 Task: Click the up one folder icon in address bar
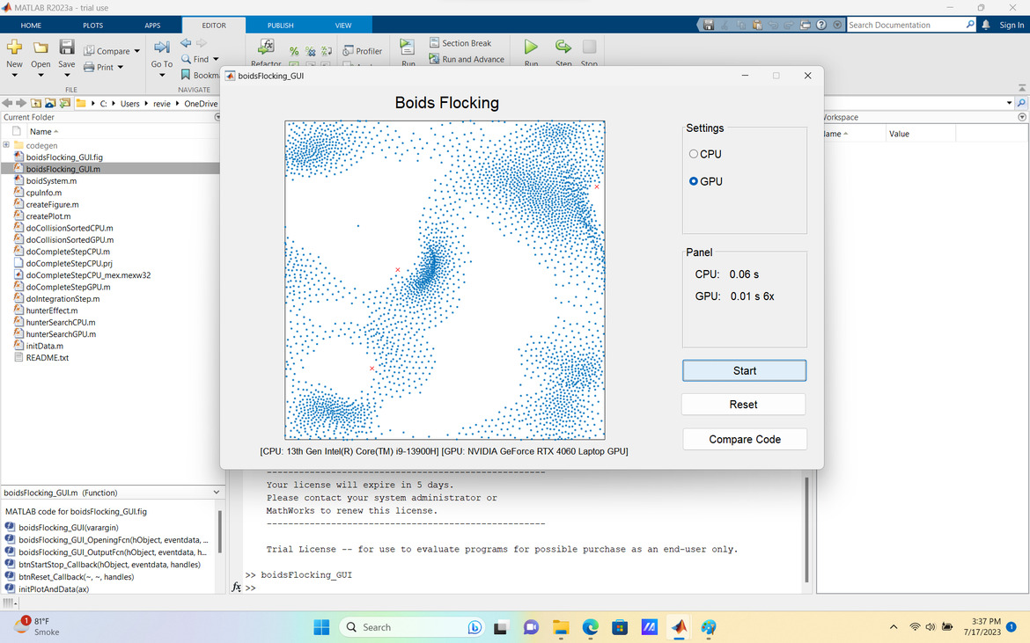36,103
